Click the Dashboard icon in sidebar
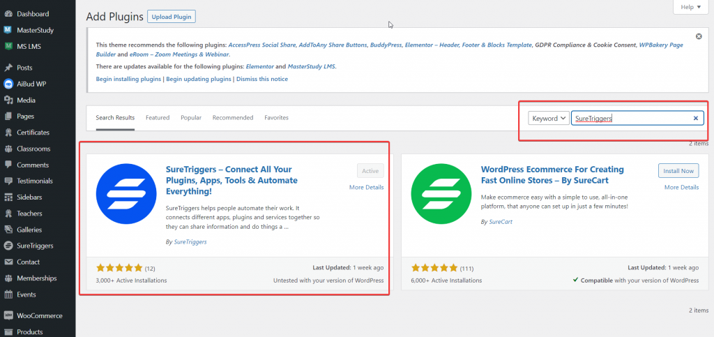714x337 pixels. [8, 14]
